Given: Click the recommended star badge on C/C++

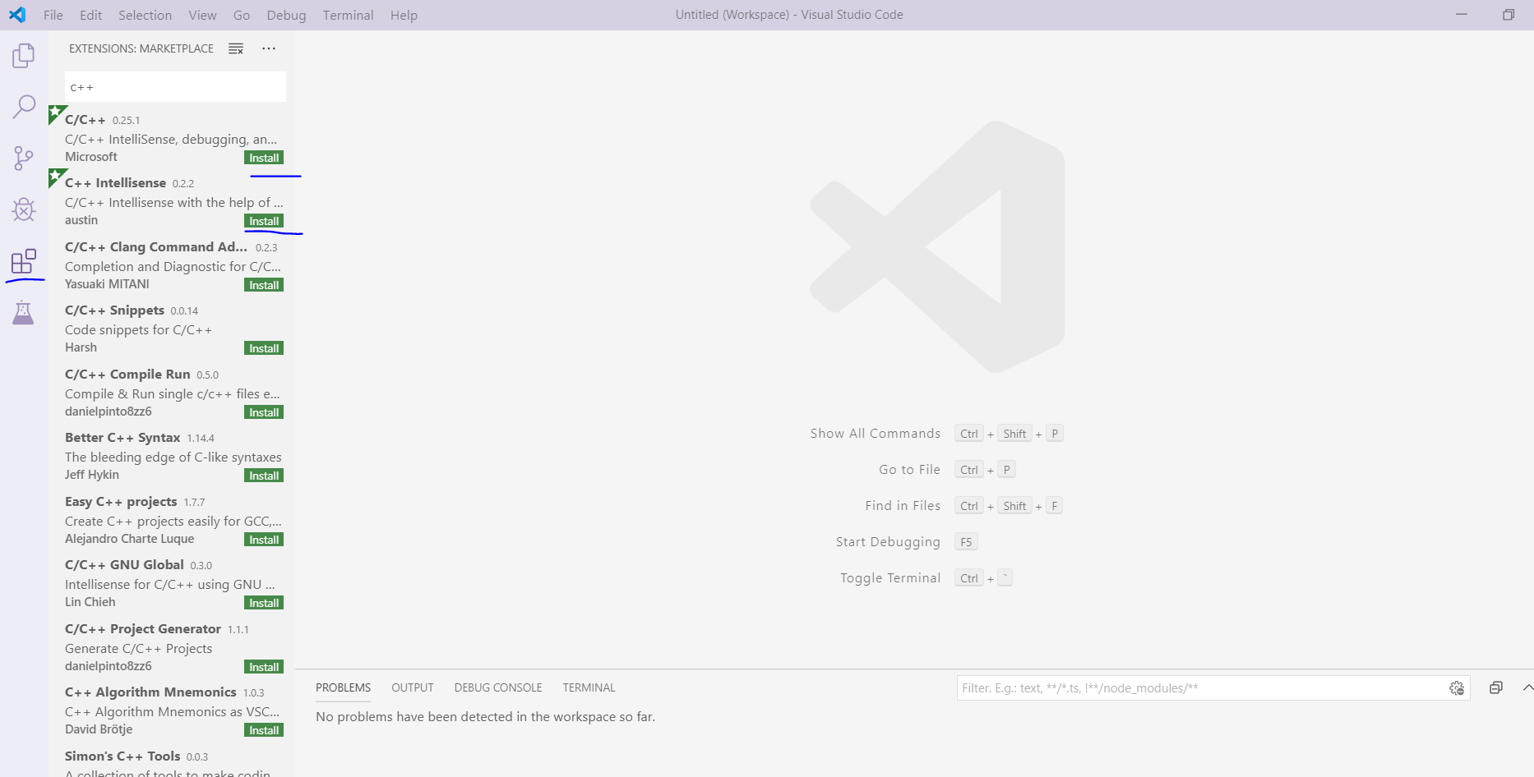Looking at the screenshot, I should coord(55,112).
